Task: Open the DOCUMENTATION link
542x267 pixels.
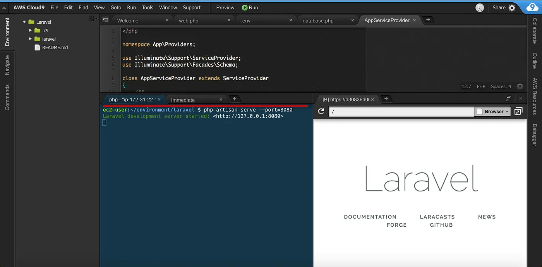Action: [370, 217]
